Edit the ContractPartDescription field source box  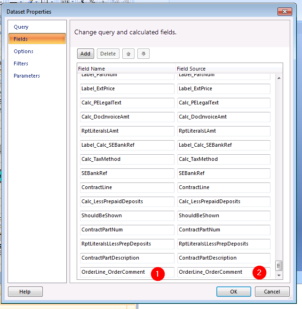point(224,258)
